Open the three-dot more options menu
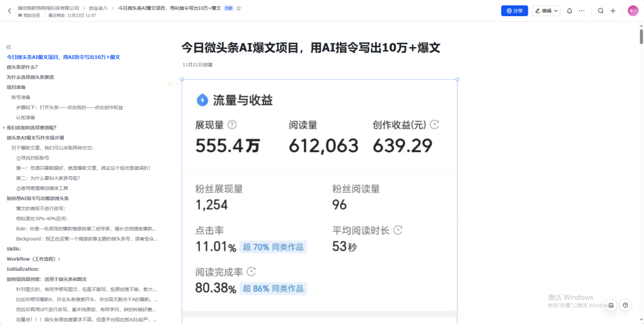 click(x=581, y=11)
